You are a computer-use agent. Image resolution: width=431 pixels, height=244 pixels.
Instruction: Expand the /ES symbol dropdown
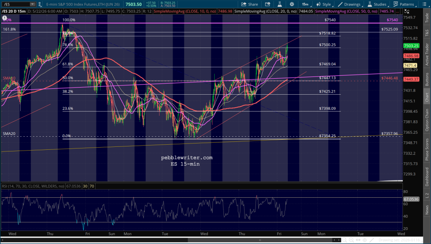point(33,4)
